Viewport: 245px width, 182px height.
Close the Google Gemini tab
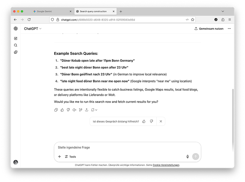[70, 12]
